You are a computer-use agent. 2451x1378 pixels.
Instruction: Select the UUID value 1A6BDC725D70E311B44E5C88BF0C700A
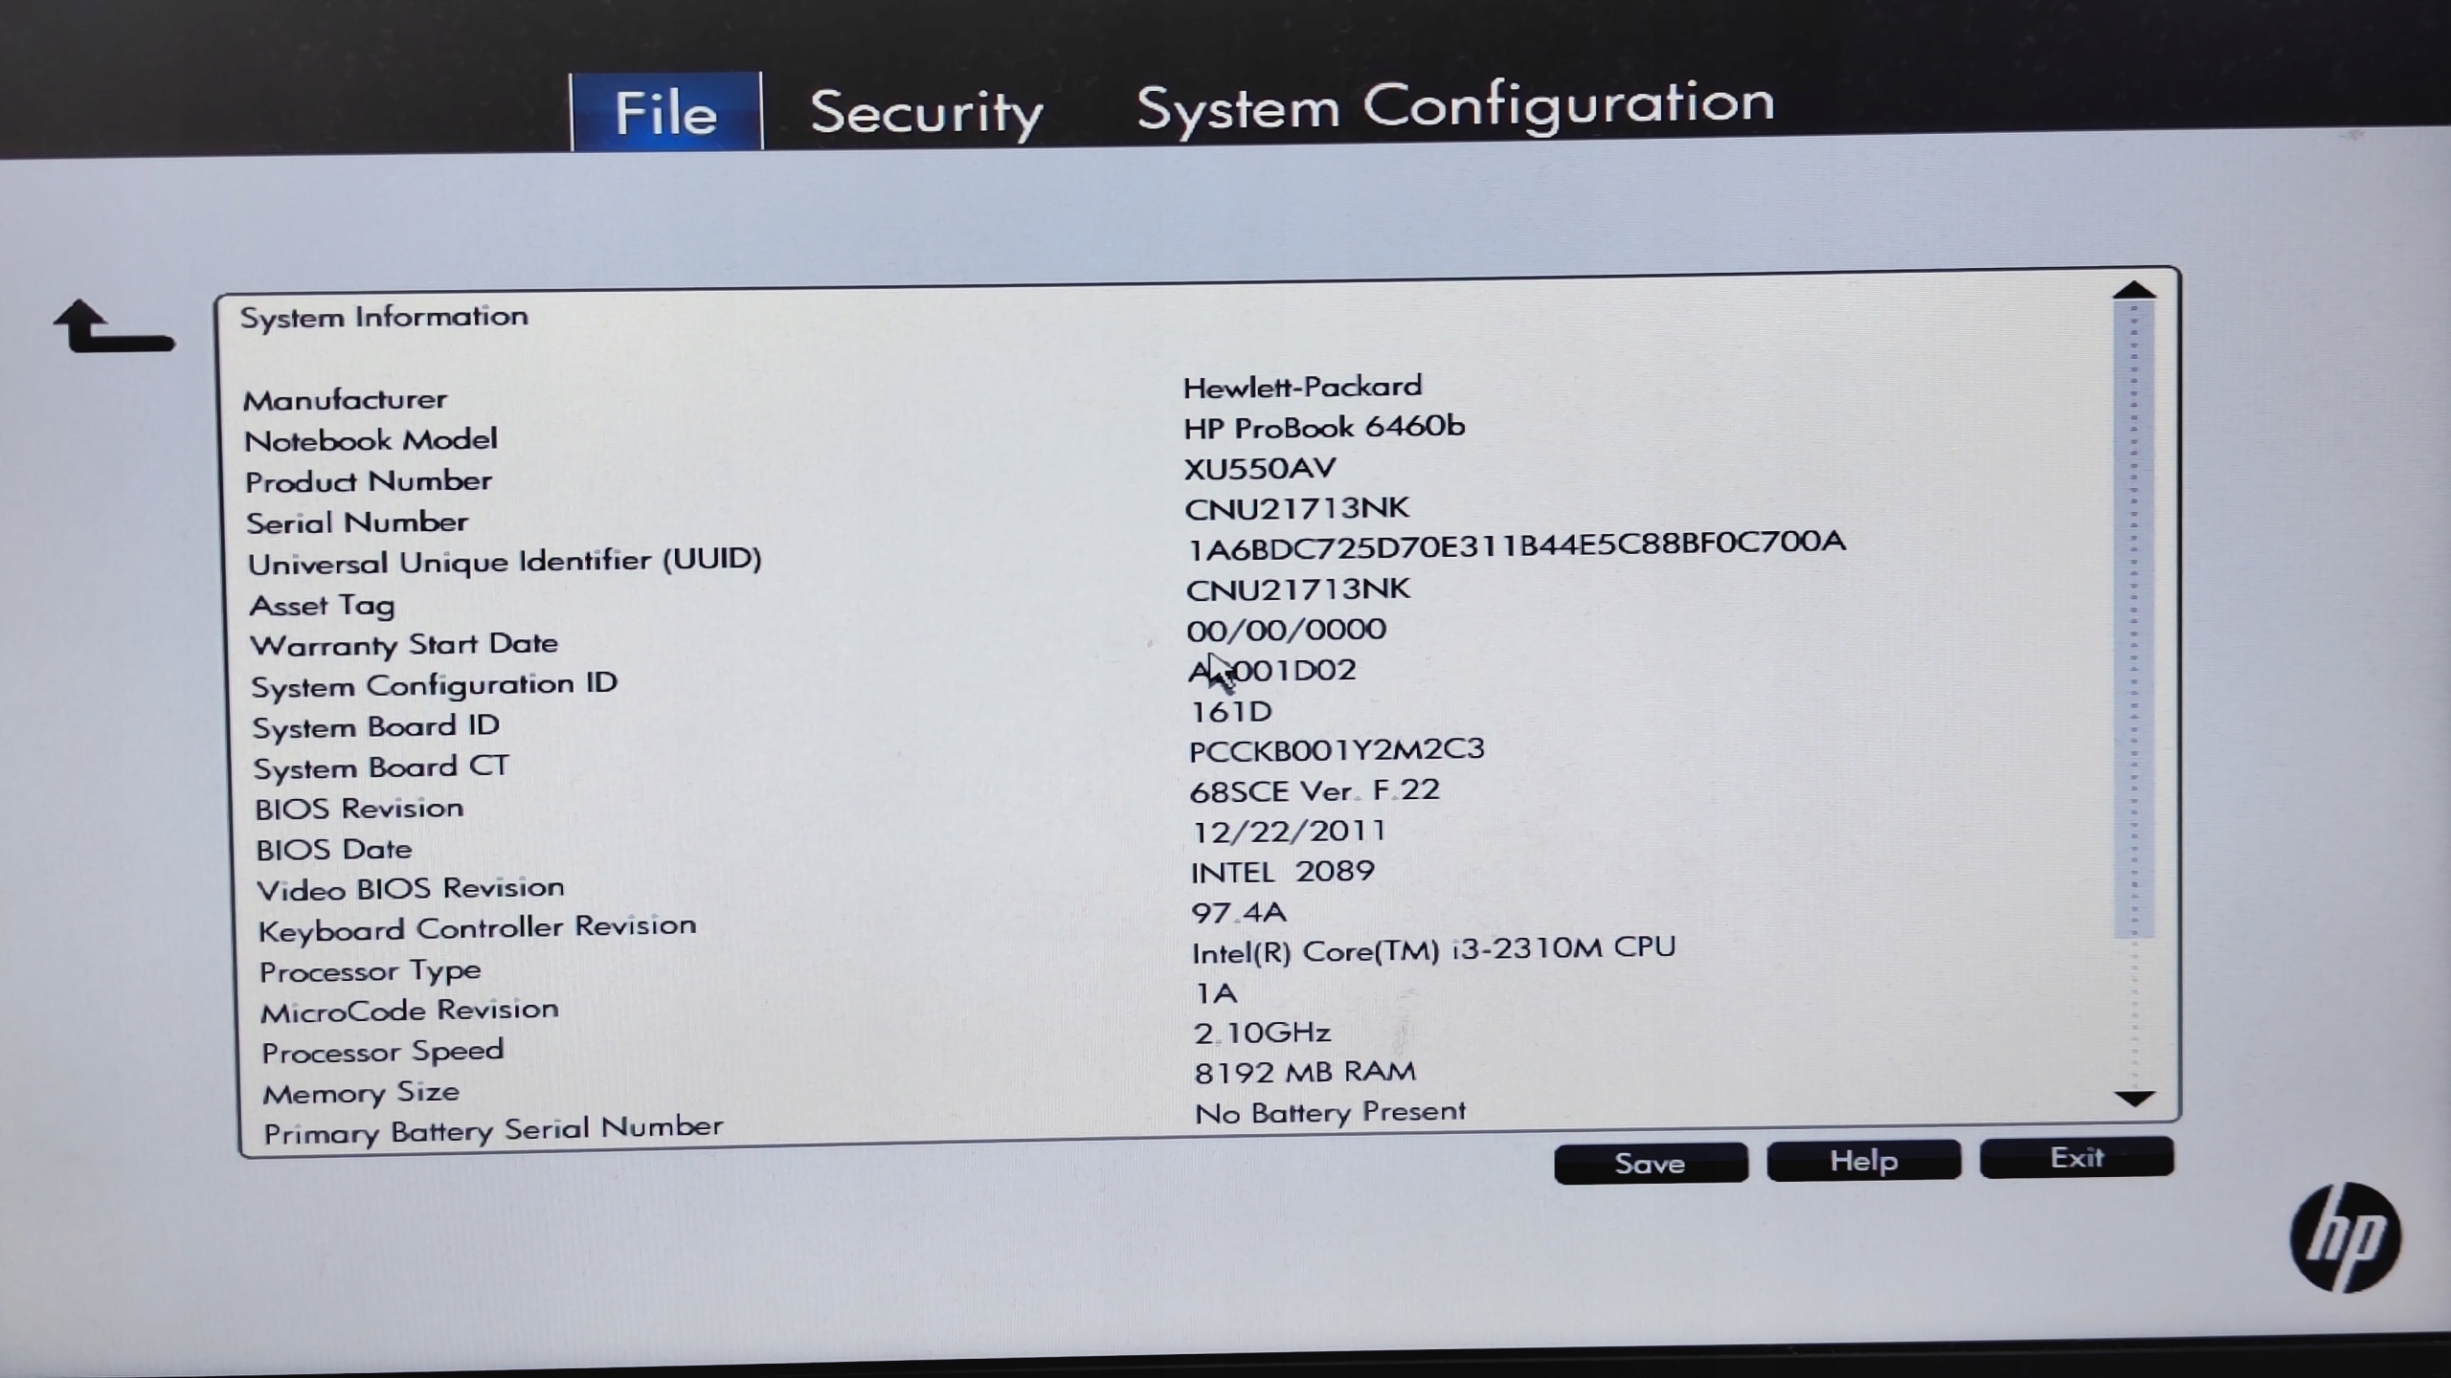(1517, 545)
